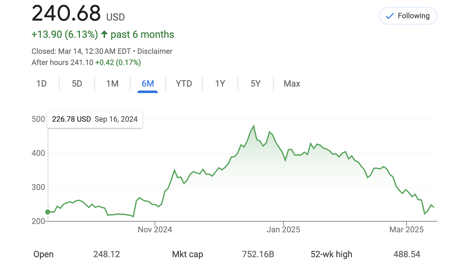Click 'Closed: Mar 14, 12:30 AM EDT' text
This screenshot has height=261, width=469.
point(81,51)
